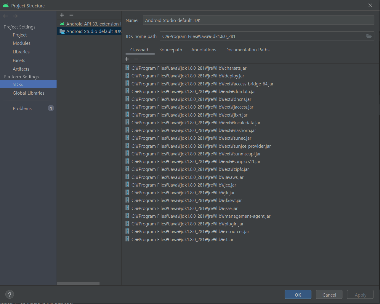
Task: Select the javaws.jar classpath entry
Action: [187, 177]
